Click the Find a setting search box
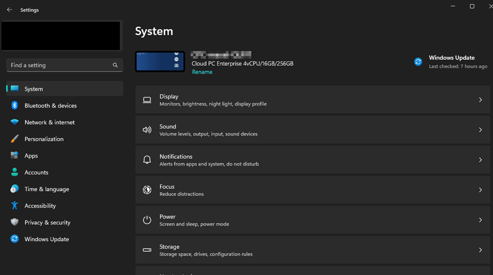Viewport: 493px width, 275px height. click(x=58, y=65)
